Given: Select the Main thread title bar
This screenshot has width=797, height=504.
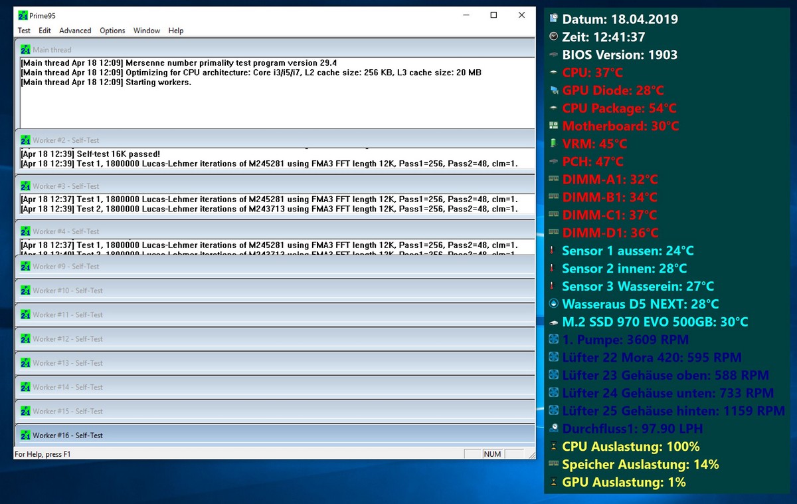Looking at the screenshot, I should point(274,49).
